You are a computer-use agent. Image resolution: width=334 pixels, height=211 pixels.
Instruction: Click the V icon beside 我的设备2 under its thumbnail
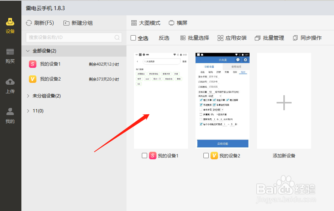point(214,156)
